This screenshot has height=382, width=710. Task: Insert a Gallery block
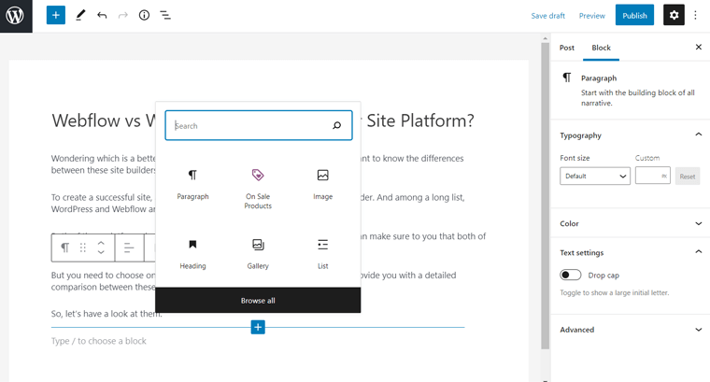(x=258, y=254)
